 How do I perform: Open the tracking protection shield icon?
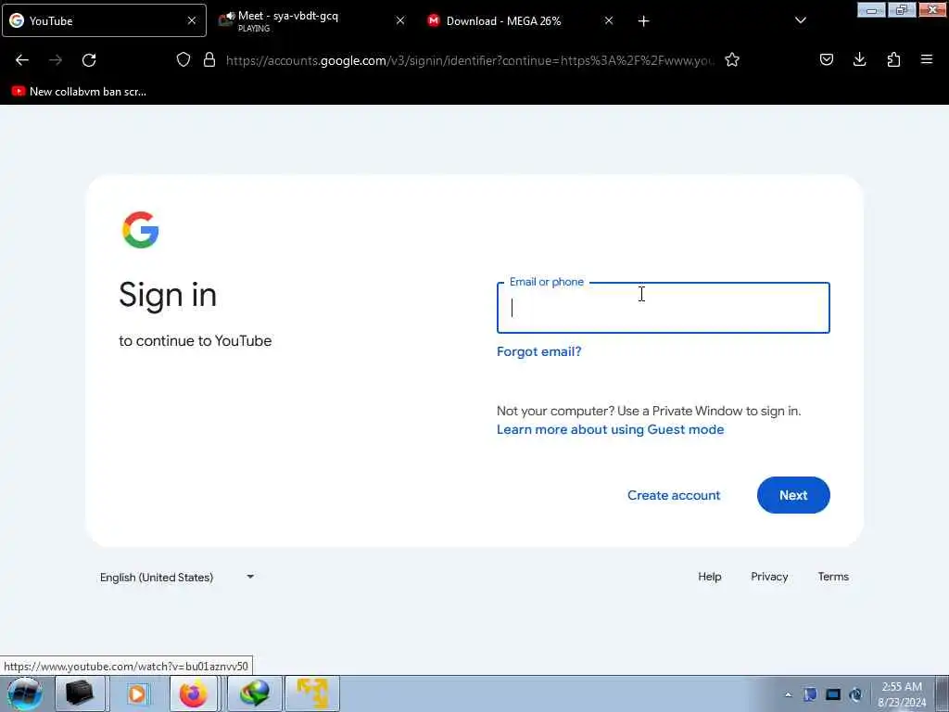click(x=183, y=59)
